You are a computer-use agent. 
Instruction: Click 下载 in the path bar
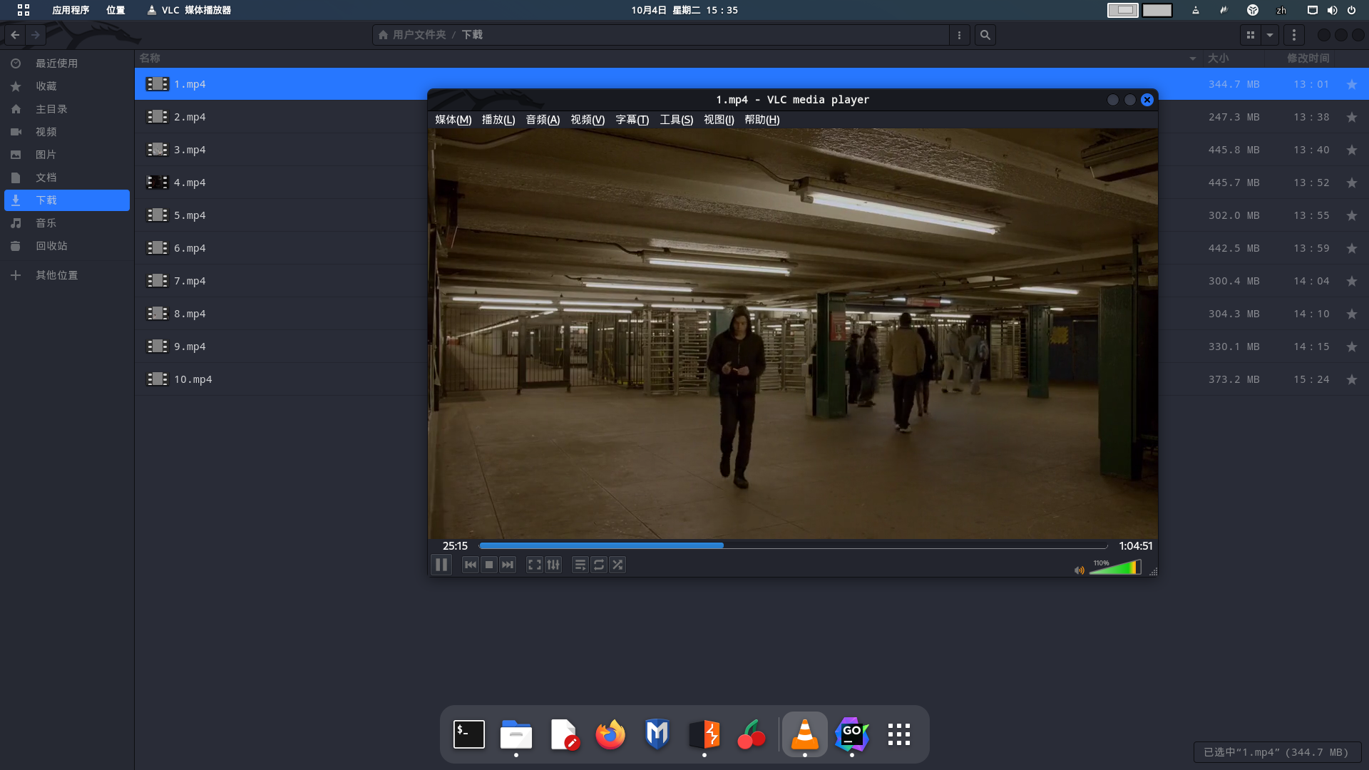click(472, 35)
